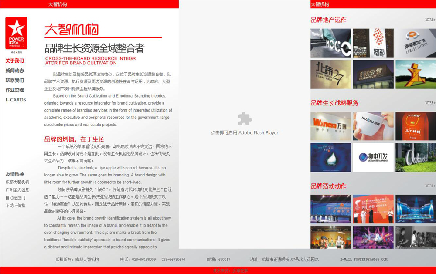Visit 成都大智机构 friendly link
Screen dimensions: 436x274
[17, 182]
